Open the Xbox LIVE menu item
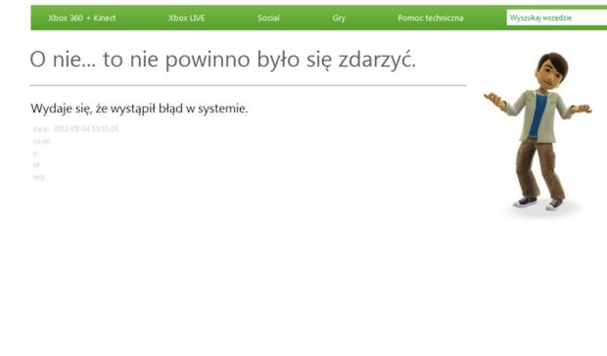607x356 pixels. 187,18
